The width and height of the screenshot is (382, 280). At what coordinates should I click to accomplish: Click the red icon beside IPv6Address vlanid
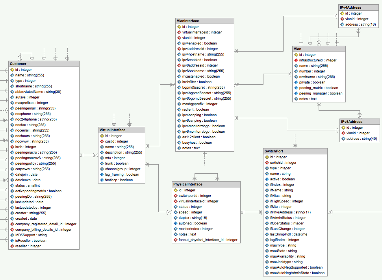click(x=343, y=133)
